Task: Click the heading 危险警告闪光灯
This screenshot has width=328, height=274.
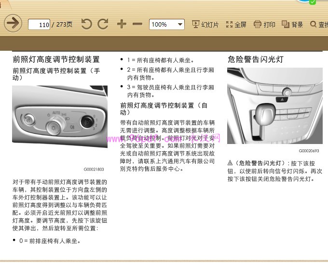Action: [x=255, y=59]
